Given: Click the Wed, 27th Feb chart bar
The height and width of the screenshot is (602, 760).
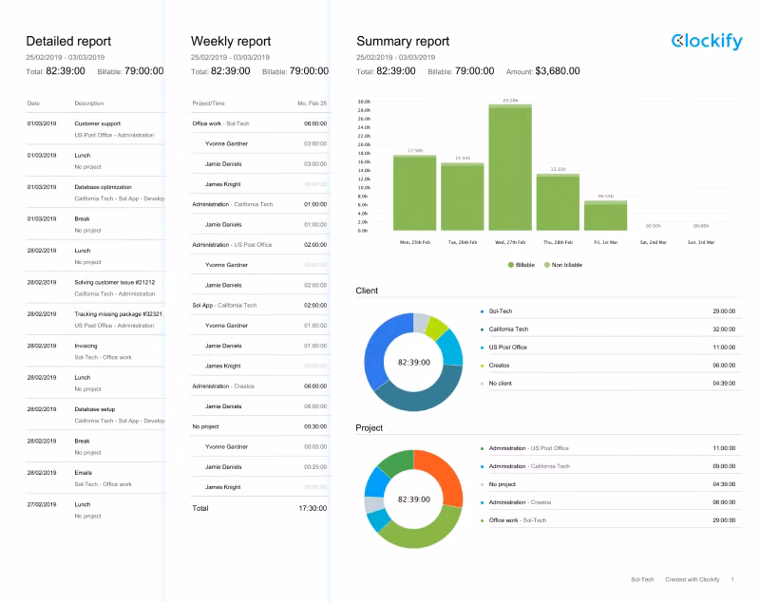Looking at the screenshot, I should click(x=510, y=167).
